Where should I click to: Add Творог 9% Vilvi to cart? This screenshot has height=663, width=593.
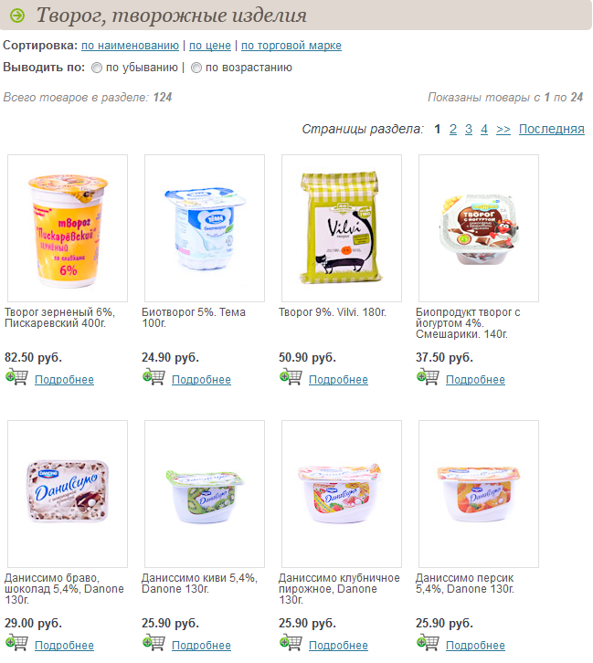pos(291,376)
